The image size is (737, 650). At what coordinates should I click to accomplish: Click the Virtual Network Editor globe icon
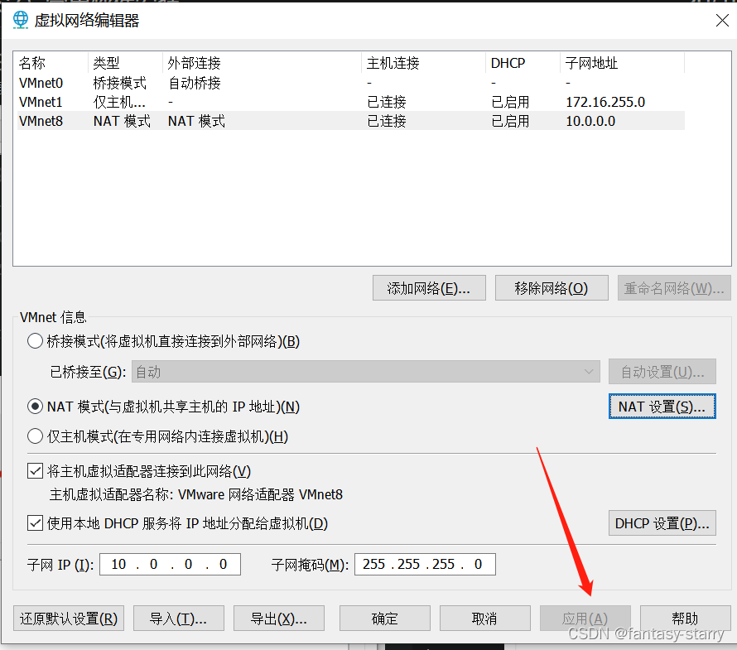tap(20, 20)
